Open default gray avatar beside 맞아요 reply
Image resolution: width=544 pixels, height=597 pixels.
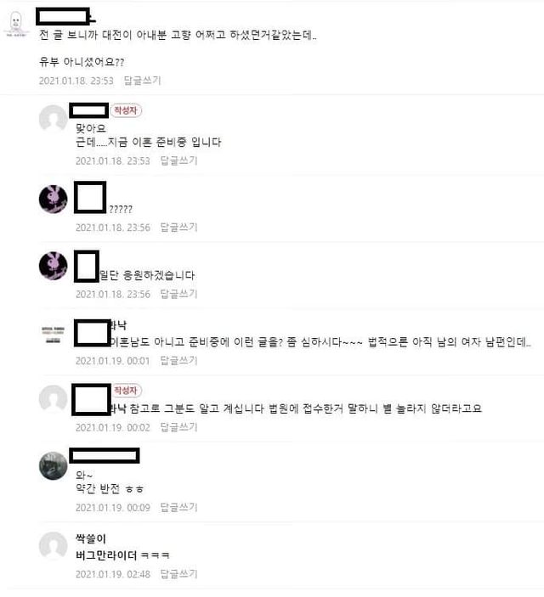[x=54, y=119]
